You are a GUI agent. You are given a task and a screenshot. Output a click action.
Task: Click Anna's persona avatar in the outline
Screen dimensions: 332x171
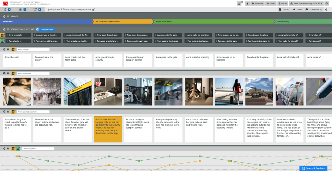(x=3, y=35)
